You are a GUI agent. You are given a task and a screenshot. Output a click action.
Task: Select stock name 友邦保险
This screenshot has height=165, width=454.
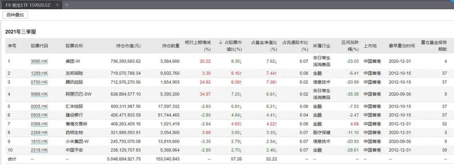74,74
